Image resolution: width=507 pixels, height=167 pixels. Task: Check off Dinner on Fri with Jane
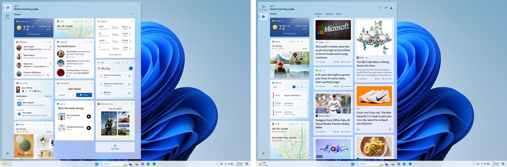pyautogui.click(x=101, y=84)
